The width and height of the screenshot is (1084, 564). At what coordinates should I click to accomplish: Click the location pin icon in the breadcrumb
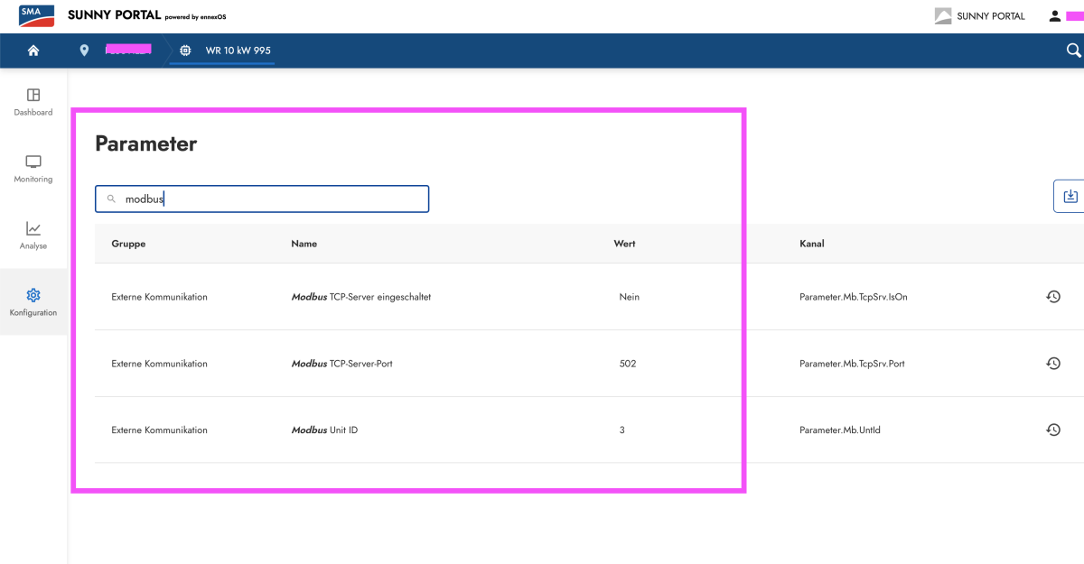pos(84,51)
